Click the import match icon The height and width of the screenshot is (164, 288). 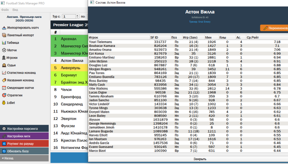point(4,28)
